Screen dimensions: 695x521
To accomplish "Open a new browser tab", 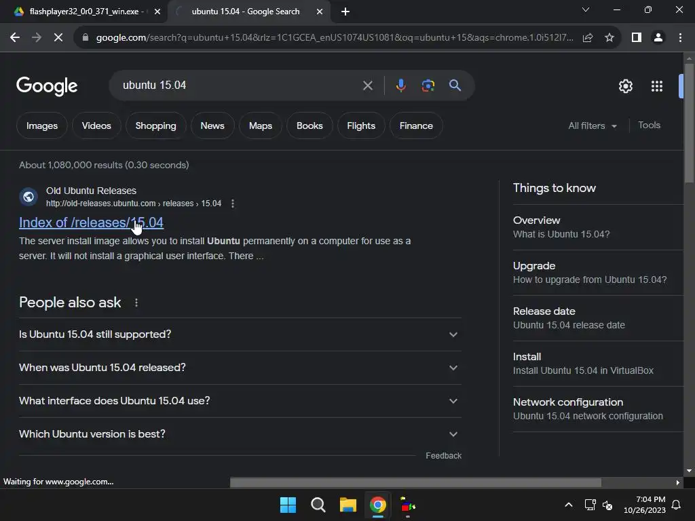I will [x=345, y=12].
